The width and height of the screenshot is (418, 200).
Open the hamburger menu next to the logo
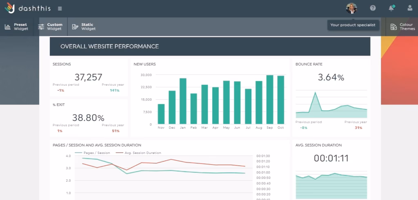click(x=60, y=9)
